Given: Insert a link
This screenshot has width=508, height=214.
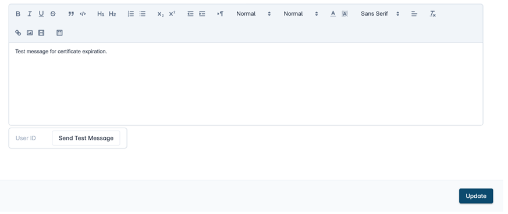Looking at the screenshot, I should click(18, 32).
